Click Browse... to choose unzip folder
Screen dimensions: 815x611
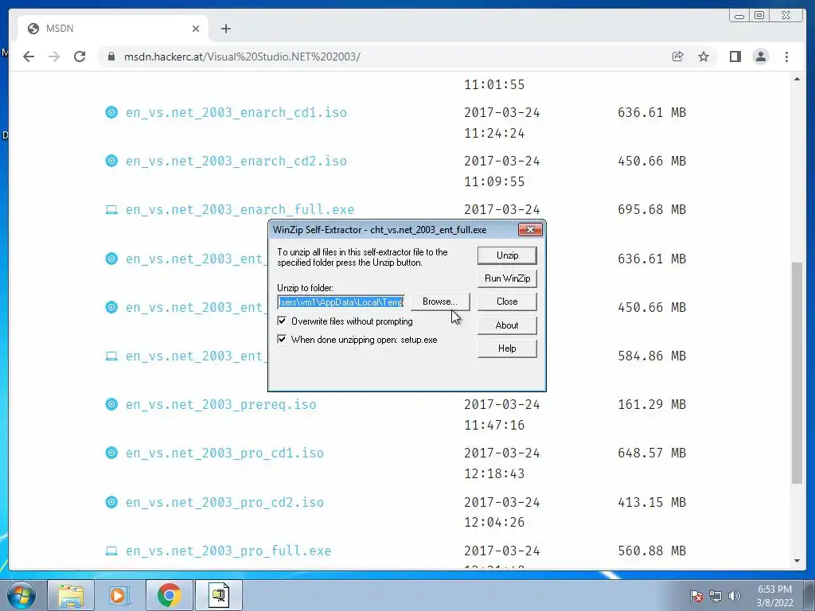(x=439, y=302)
